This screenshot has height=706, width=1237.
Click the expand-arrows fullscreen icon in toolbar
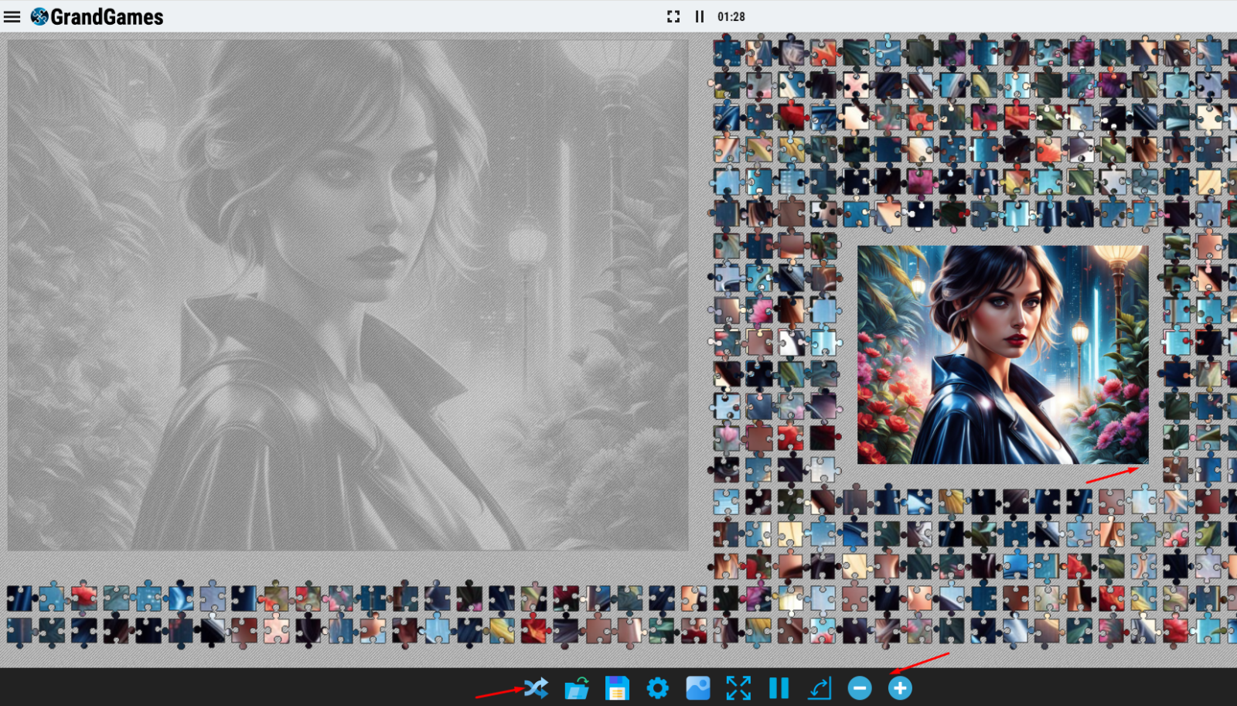click(x=738, y=688)
